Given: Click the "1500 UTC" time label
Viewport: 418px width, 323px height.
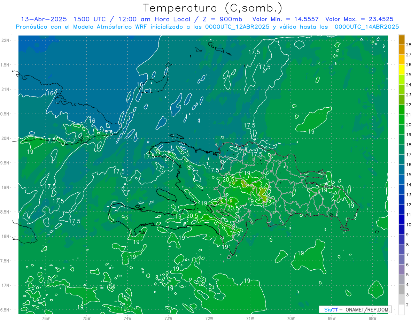Looking at the screenshot, I should (91, 19).
